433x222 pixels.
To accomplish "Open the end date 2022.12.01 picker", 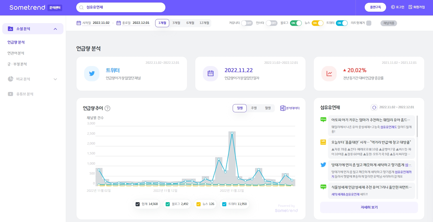I will (141, 23).
